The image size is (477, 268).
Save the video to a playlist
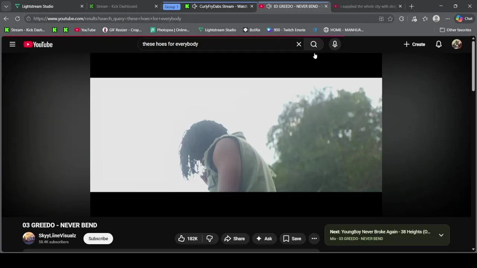click(292, 239)
